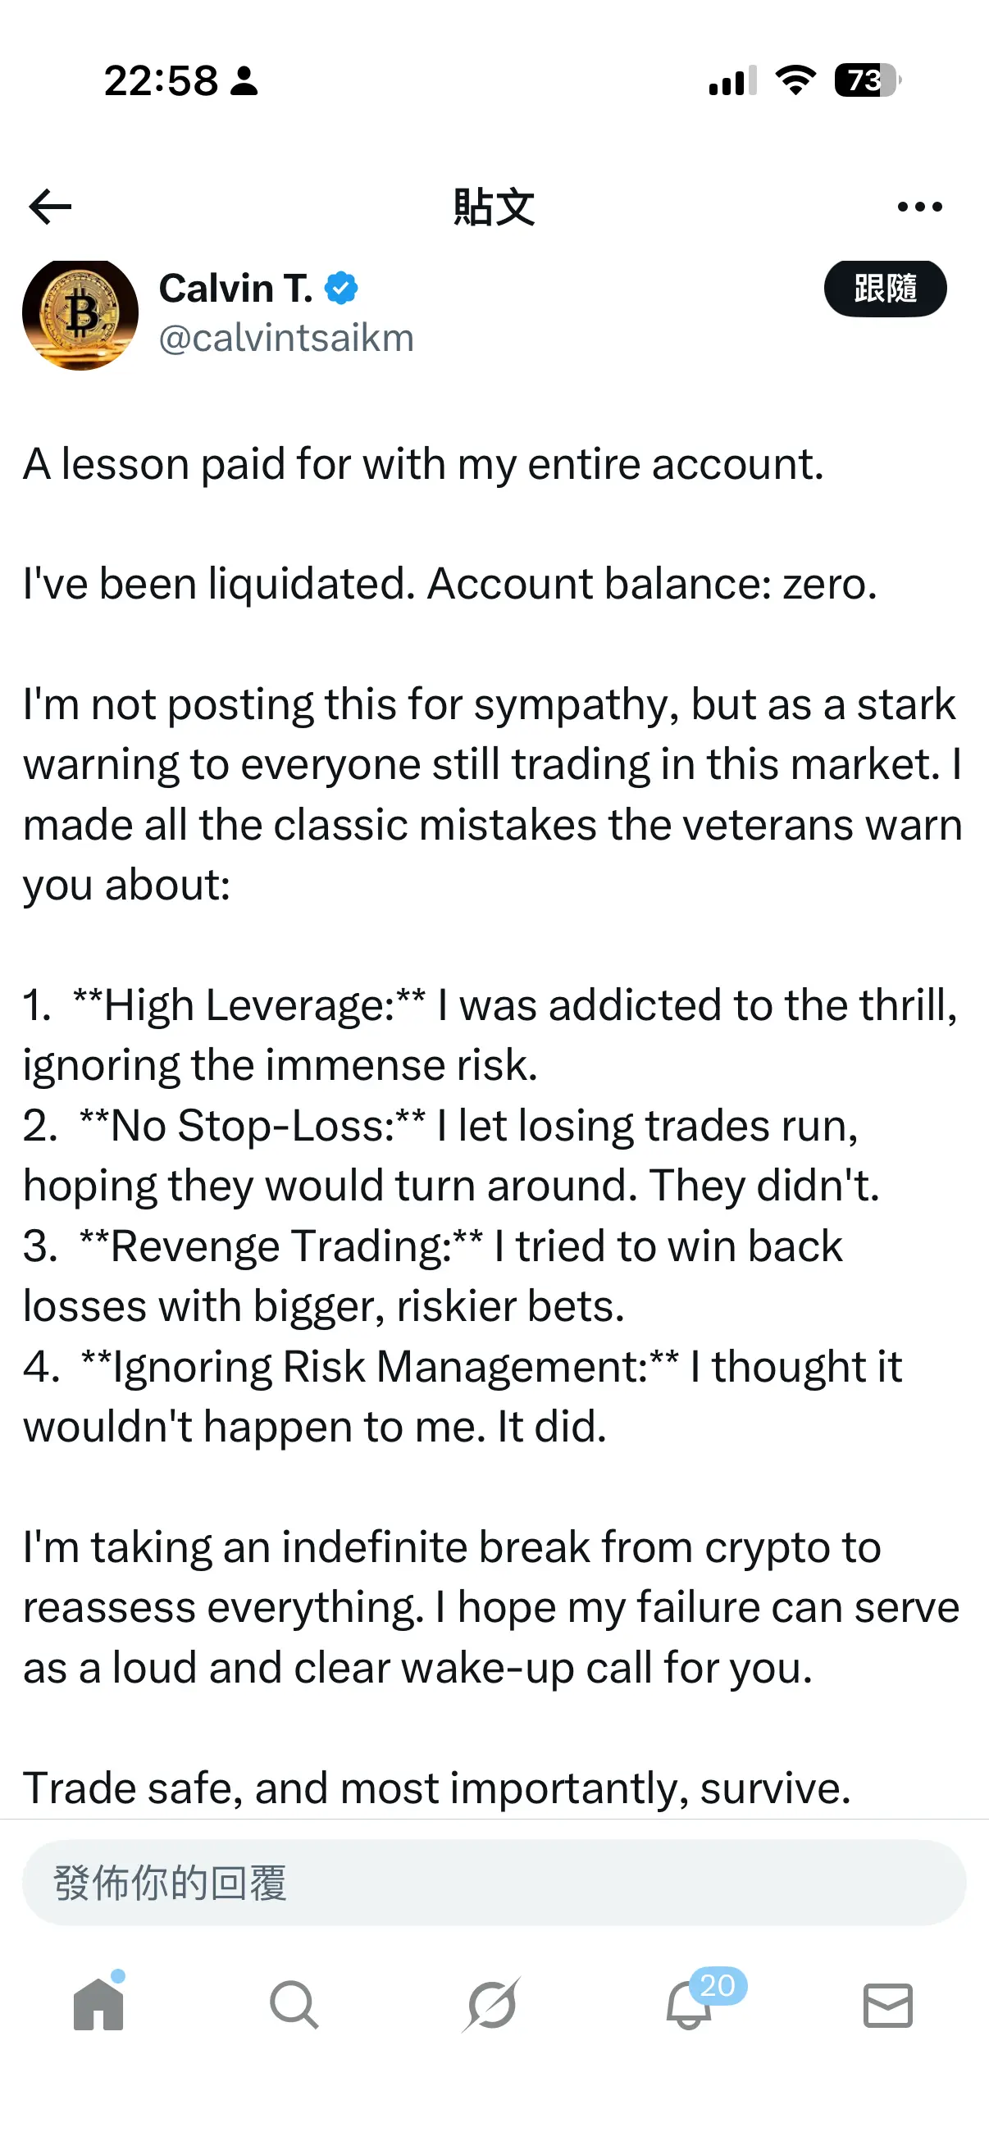The width and height of the screenshot is (989, 2150).
Task: Tap the cellular signal bars
Action: coord(733,81)
